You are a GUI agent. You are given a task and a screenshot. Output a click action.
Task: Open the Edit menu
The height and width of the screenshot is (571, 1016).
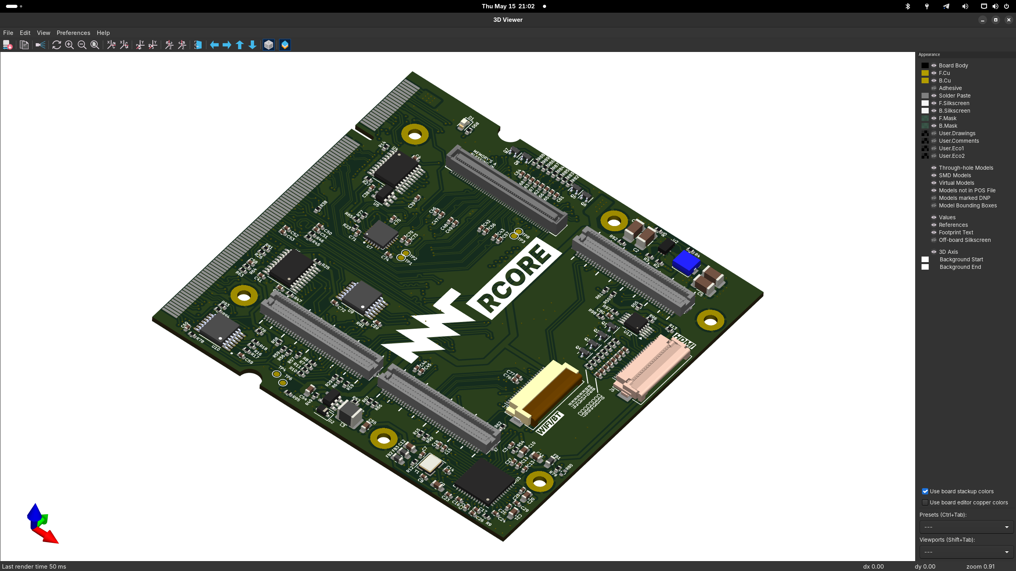25,33
